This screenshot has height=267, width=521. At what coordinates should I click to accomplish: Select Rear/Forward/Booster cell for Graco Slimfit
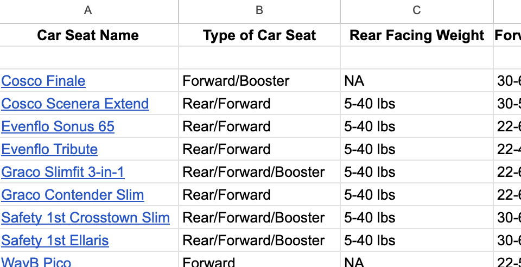pos(259,172)
